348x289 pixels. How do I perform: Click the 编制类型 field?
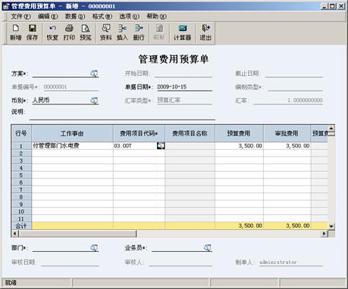(295, 87)
